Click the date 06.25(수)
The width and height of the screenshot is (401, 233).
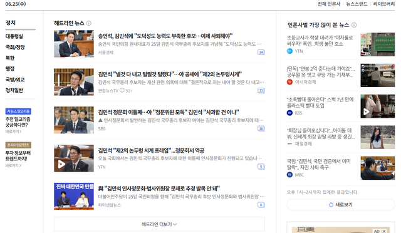click(16, 4)
